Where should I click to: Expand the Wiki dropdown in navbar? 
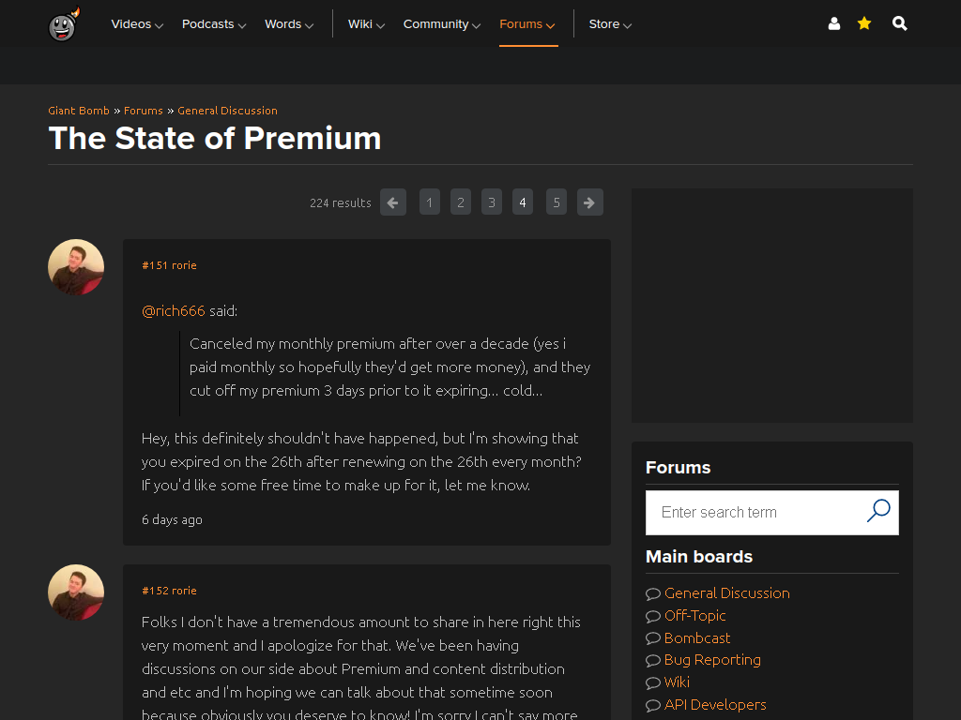coord(367,24)
